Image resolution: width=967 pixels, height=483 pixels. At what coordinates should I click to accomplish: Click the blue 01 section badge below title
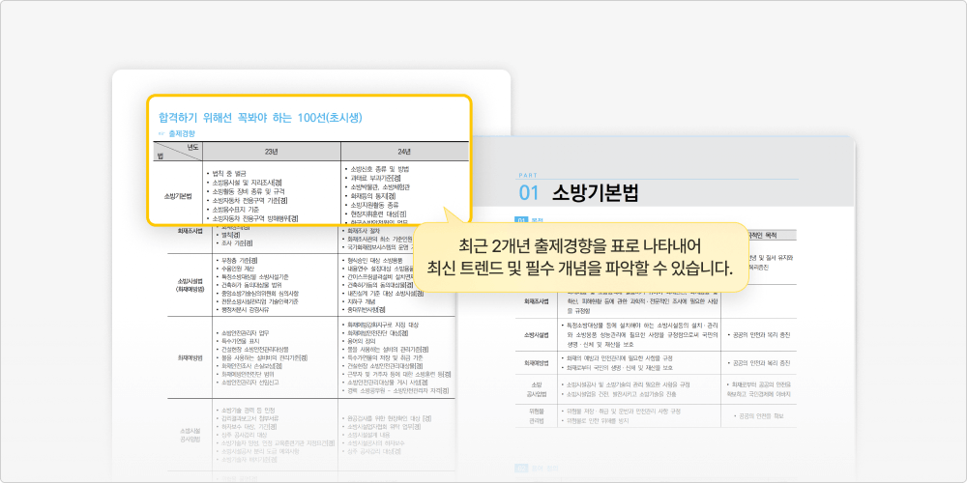[x=521, y=220]
